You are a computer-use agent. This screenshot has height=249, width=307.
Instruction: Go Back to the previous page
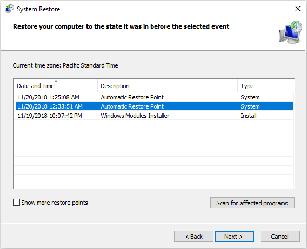pyautogui.click(x=193, y=237)
